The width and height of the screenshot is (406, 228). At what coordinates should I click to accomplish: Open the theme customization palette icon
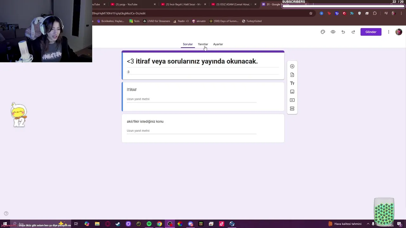coord(323,32)
